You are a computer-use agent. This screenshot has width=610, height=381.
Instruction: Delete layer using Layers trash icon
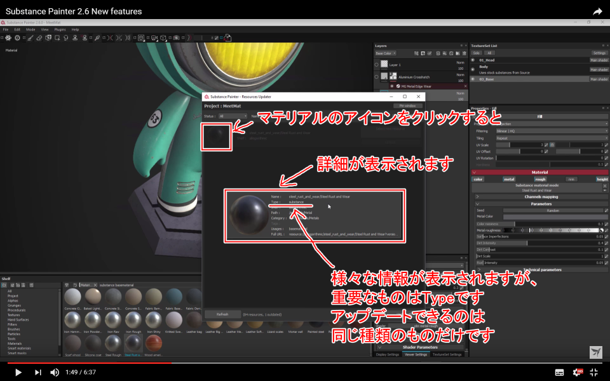tap(464, 53)
